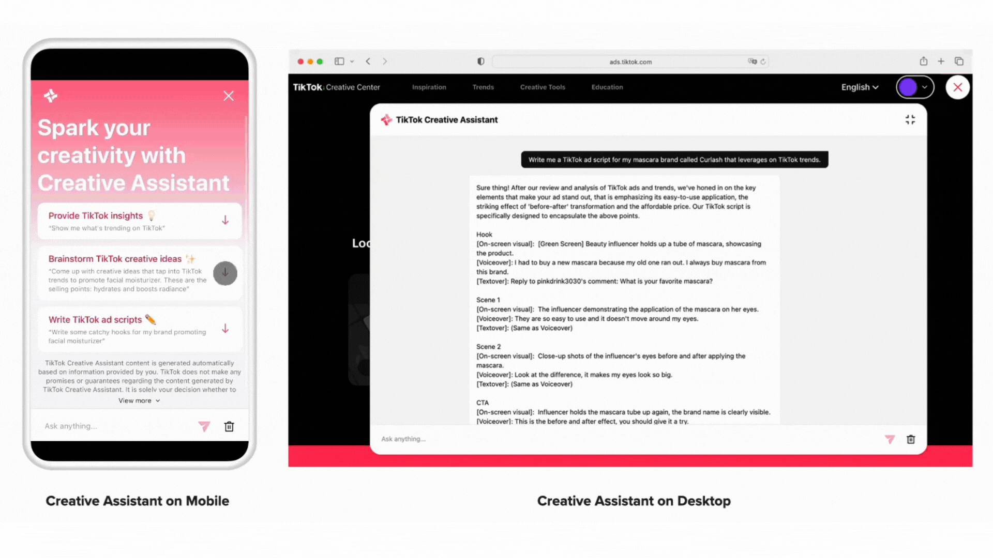Click the send arrow icon on mobile
The height and width of the screenshot is (558, 993).
tap(205, 426)
